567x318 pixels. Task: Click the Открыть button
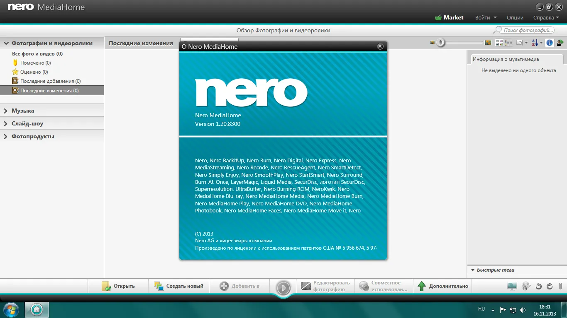(118, 286)
